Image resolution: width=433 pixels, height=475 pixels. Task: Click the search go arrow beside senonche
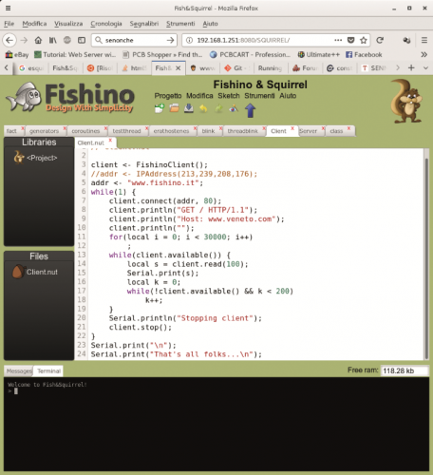(170, 40)
